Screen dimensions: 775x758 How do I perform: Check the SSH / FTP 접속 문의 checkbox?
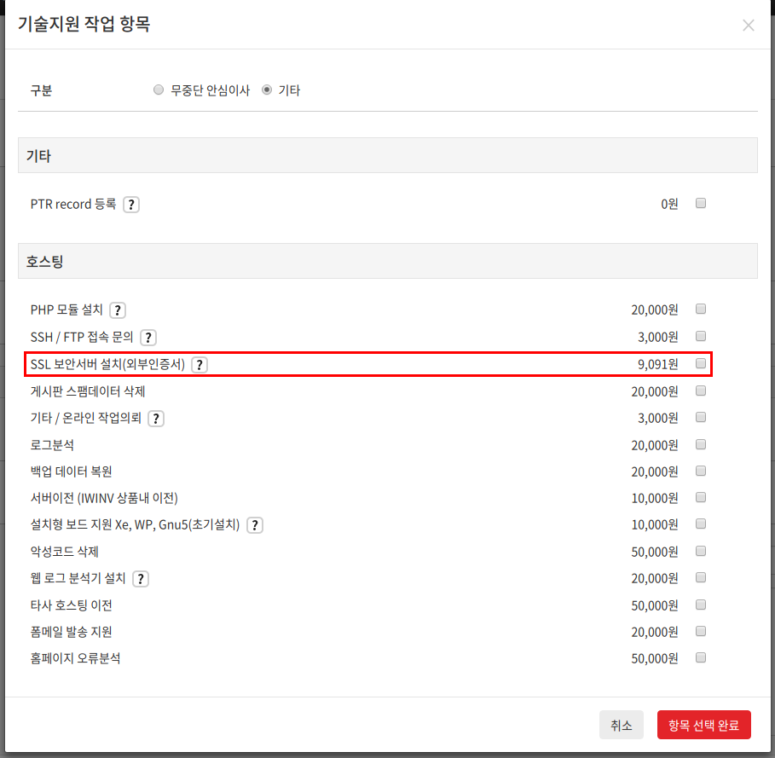point(700,336)
